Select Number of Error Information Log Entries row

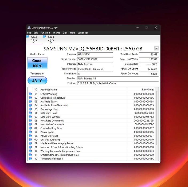pos(91,147)
